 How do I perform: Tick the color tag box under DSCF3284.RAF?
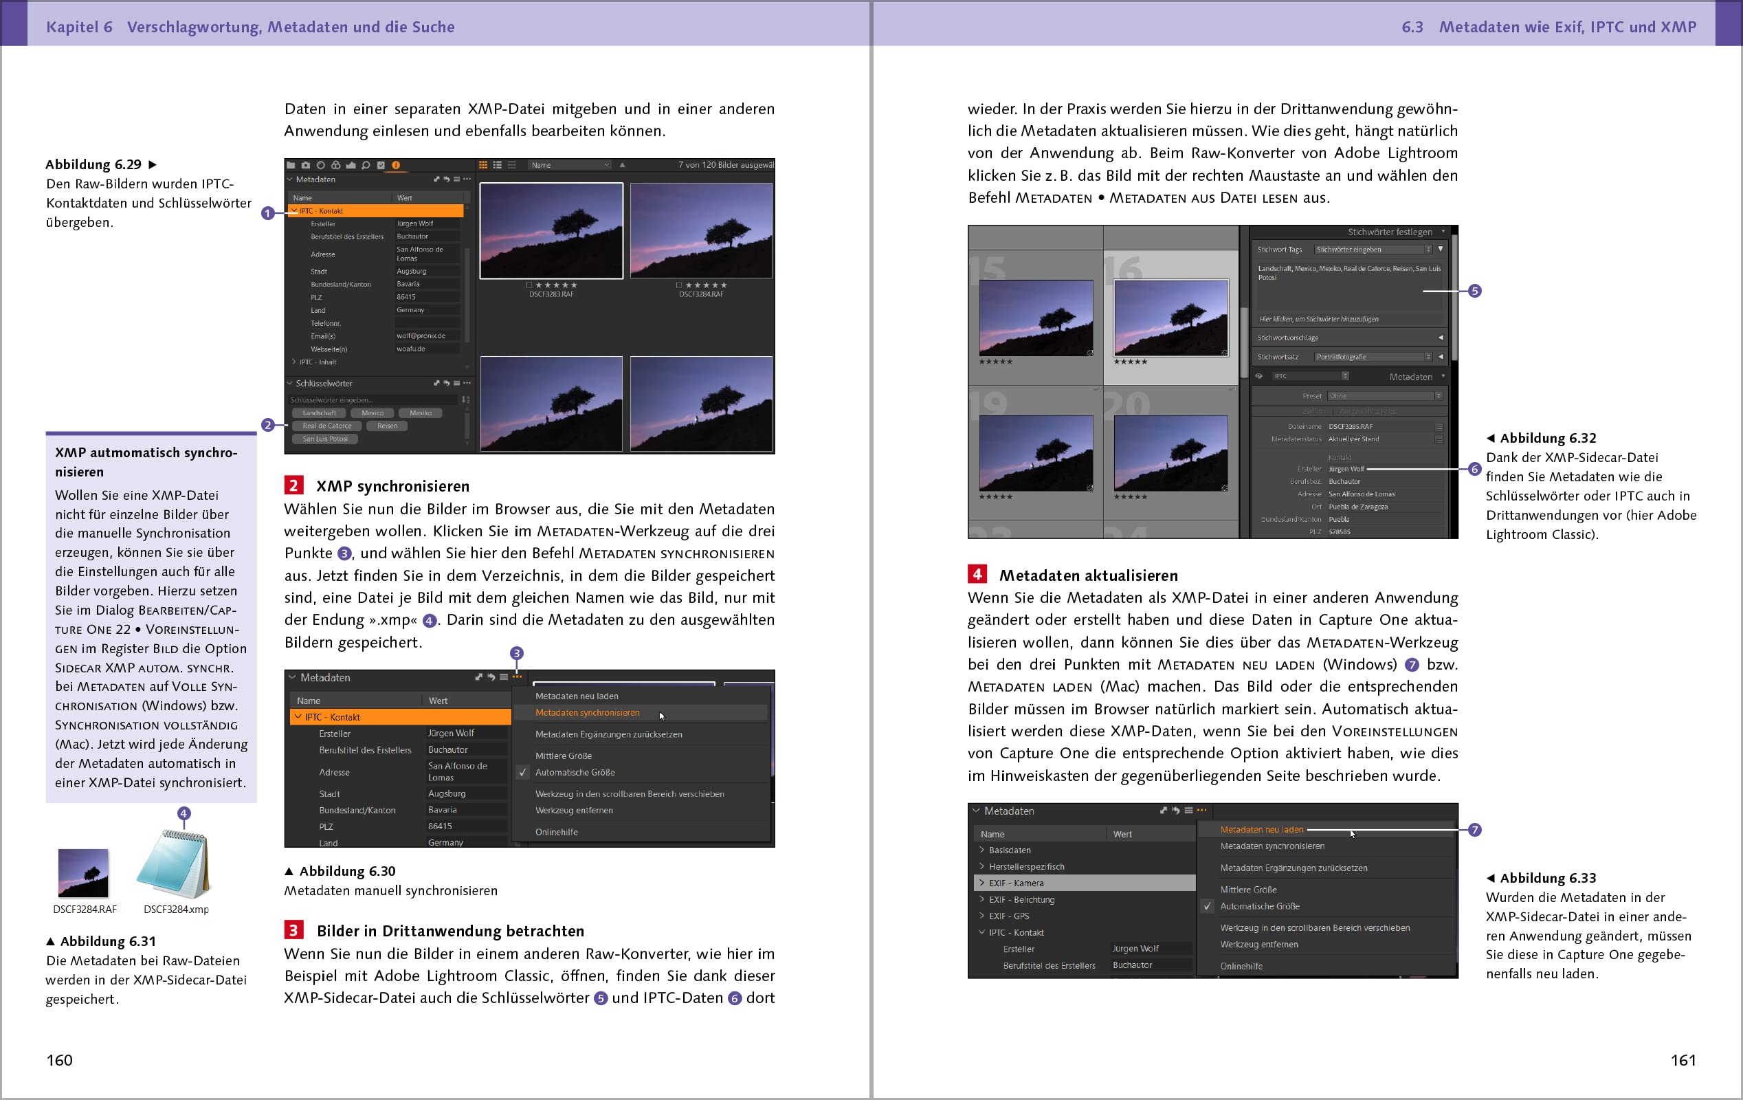(679, 285)
